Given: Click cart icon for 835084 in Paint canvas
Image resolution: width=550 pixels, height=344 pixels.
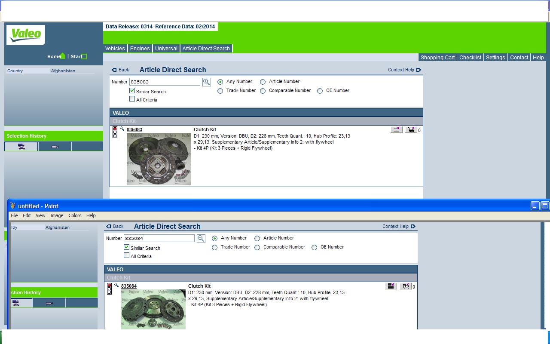Looking at the screenshot, I should [x=406, y=286].
